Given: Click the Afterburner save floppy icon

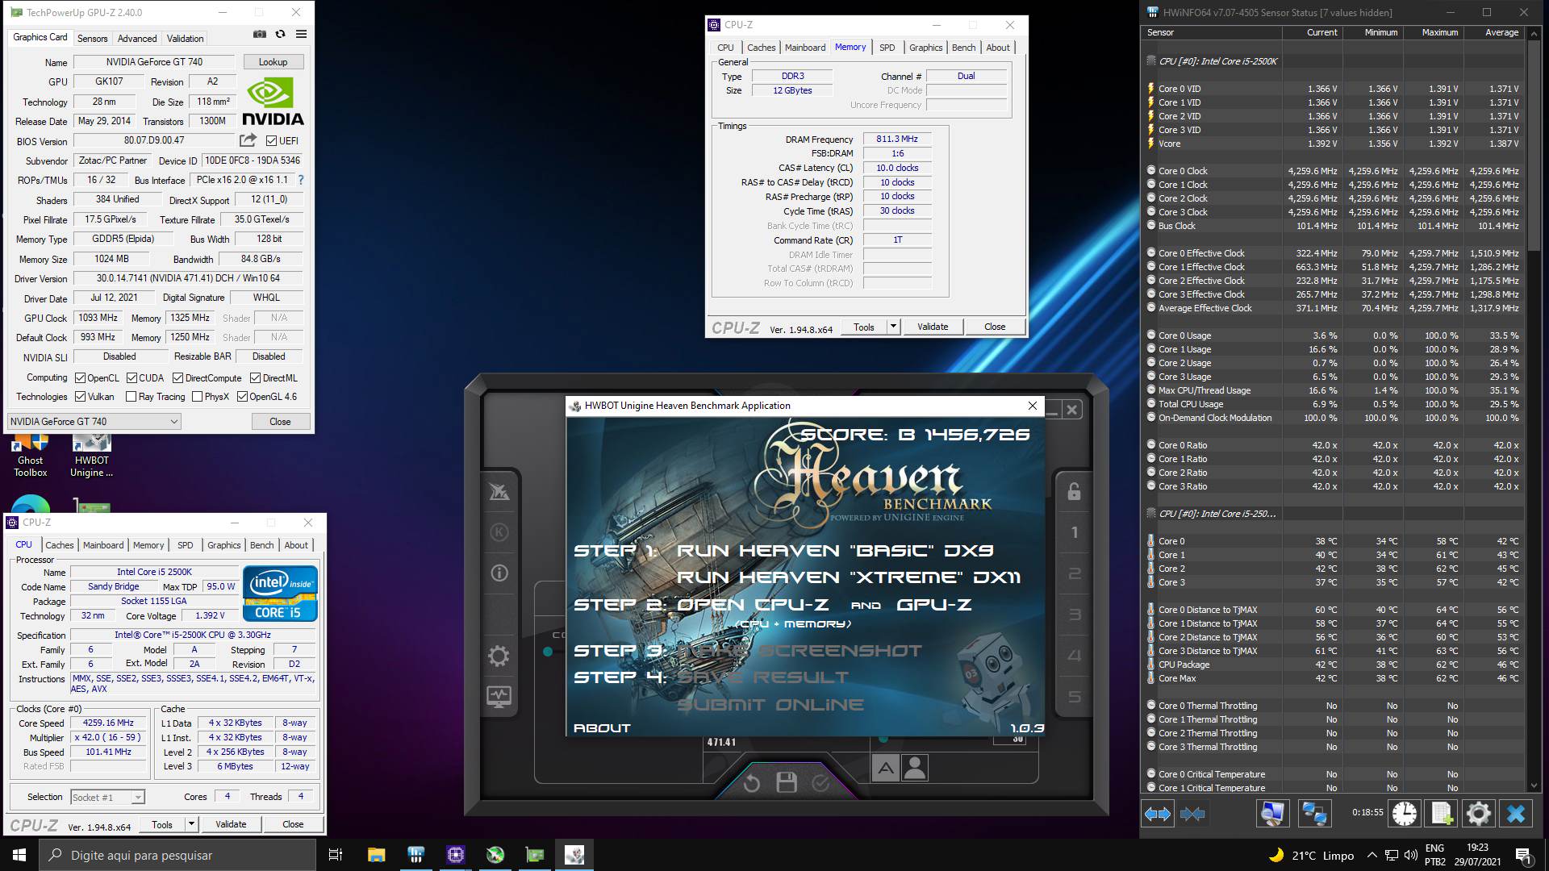Looking at the screenshot, I should point(787,782).
